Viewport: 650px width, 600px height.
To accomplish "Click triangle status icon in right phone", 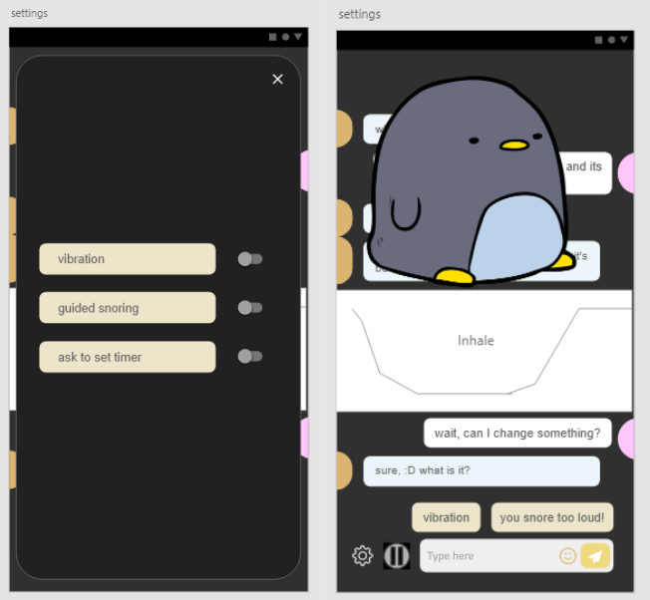I will (624, 40).
